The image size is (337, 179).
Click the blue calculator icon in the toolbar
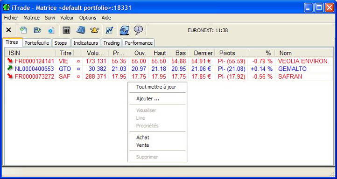81,30
